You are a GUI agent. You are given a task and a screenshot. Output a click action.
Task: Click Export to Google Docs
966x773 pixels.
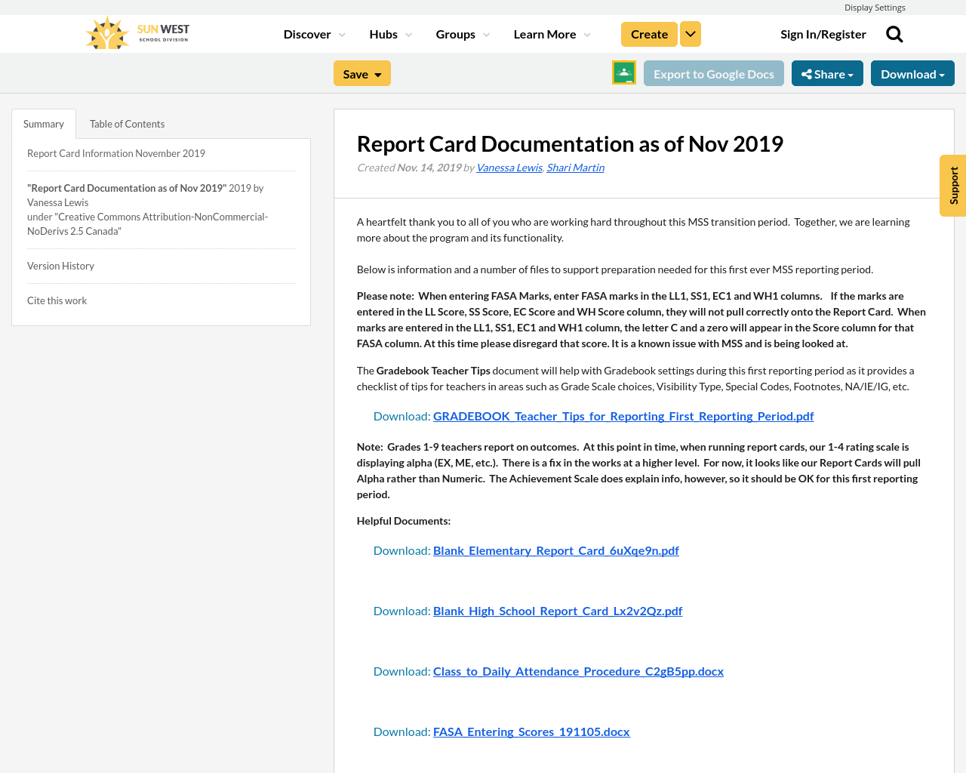pyautogui.click(x=714, y=72)
